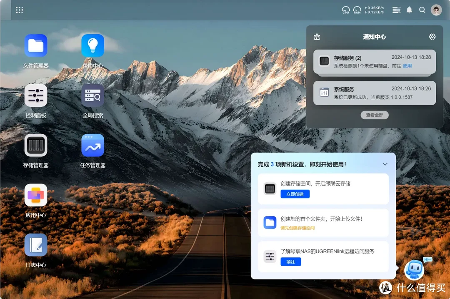Launch the 帮助中心 help center
450x299 pixels.
click(92, 45)
